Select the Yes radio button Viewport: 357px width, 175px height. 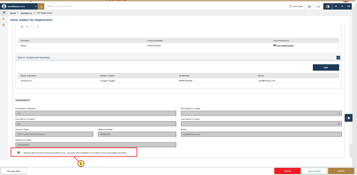(x=22, y=27)
